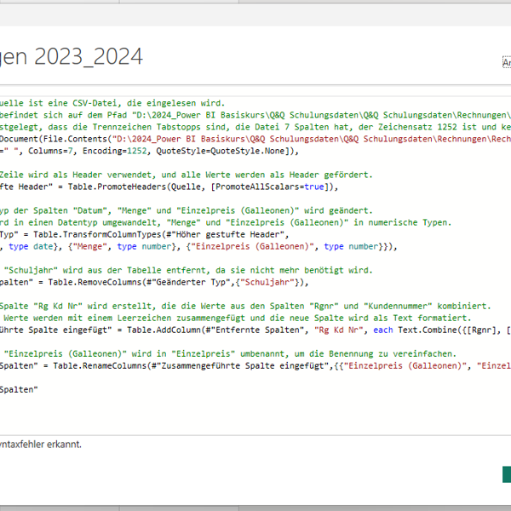Click the 'type date' keyword

click(x=32, y=246)
